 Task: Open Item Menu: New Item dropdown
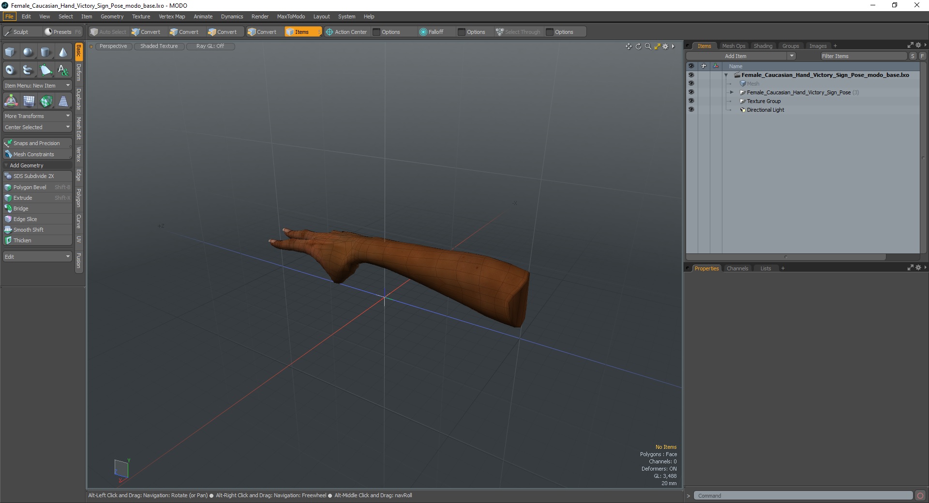pos(37,86)
